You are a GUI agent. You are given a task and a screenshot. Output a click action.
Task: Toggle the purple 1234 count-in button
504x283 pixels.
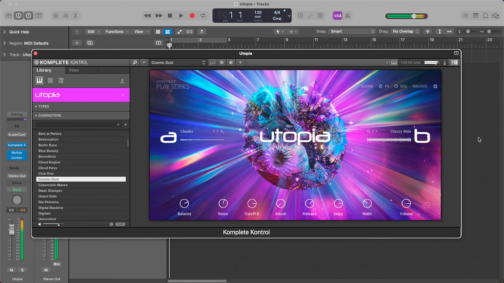coord(337,16)
